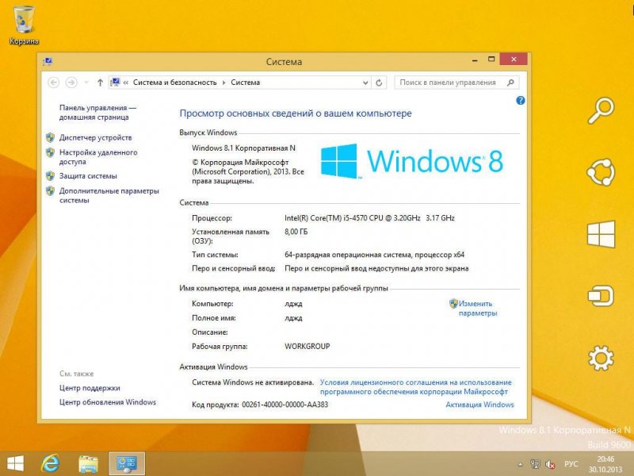Click the Система breadcrumb segment
The height and width of the screenshot is (476, 634).
[246, 83]
